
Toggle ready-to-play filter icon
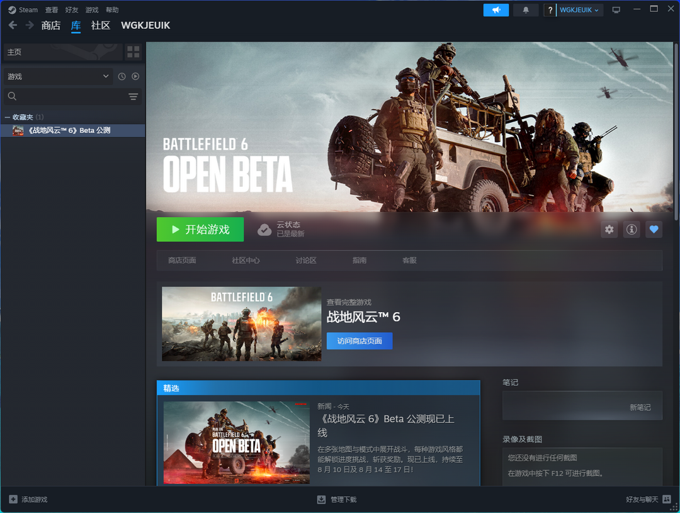pyautogui.click(x=135, y=76)
